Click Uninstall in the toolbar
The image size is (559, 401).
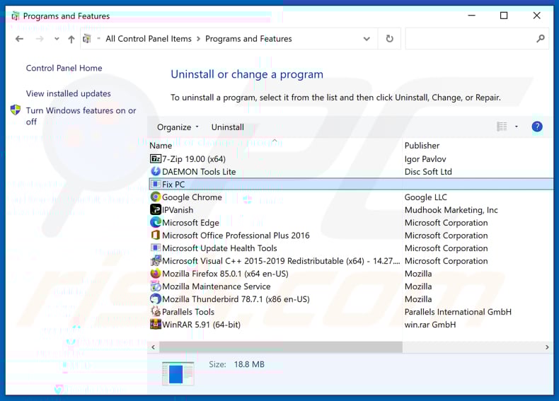[227, 127]
